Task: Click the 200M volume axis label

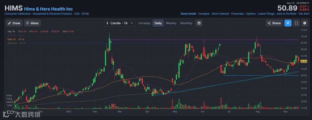Action: click(x=9, y=95)
